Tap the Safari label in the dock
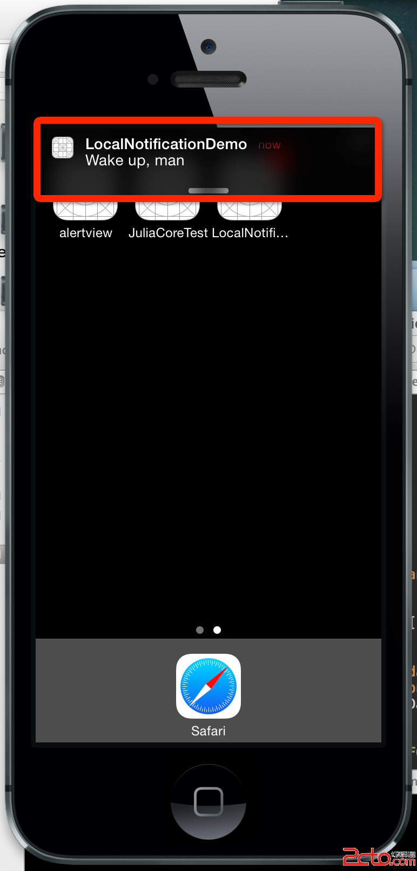Image resolution: width=417 pixels, height=871 pixels. pos(208,731)
